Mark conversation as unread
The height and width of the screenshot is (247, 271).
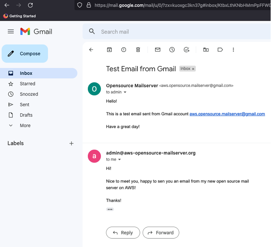tap(158, 50)
